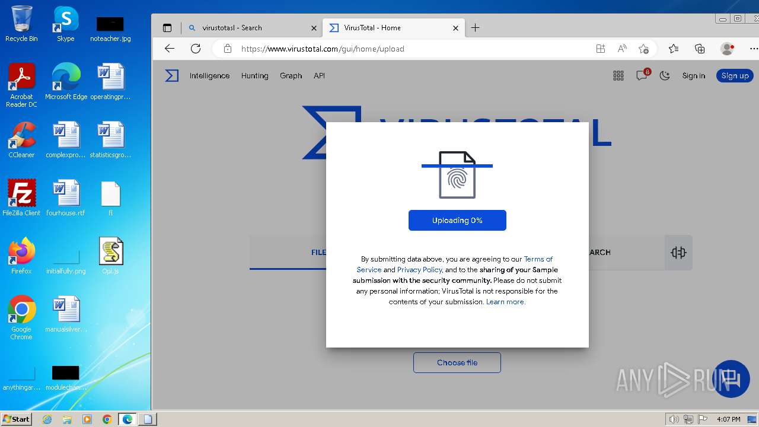759x427 pixels.
Task: Open the Windows Start menu
Action: [x=17, y=419]
